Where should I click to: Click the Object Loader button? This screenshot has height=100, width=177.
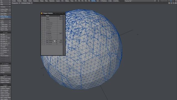tap(6, 30)
